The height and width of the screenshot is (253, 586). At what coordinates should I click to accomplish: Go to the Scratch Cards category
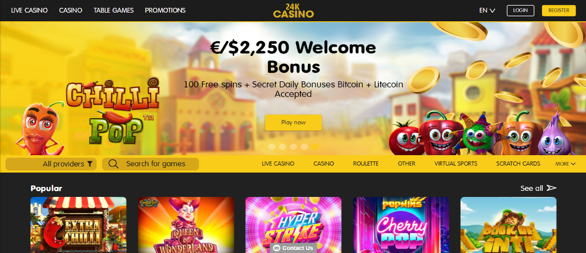(518, 164)
